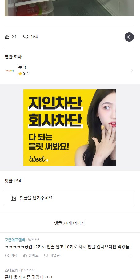
Task: Open the bleet advertisement banner
Action: 70,128
